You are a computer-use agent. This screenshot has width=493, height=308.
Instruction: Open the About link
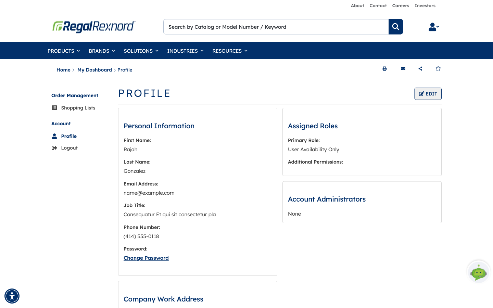pyautogui.click(x=357, y=5)
